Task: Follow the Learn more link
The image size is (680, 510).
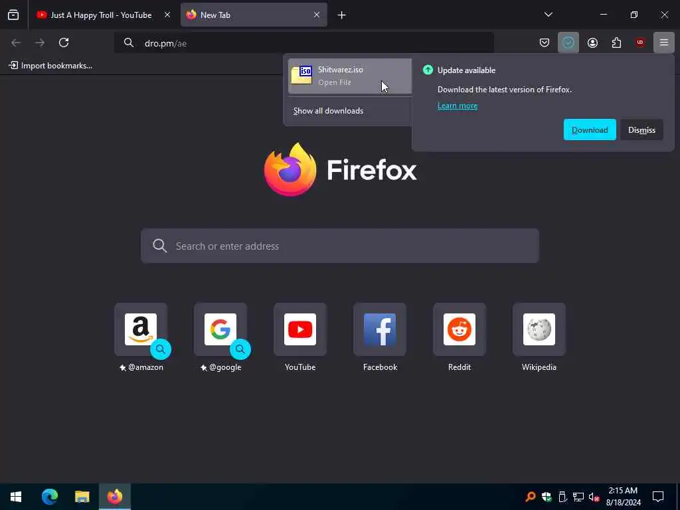Action: (x=458, y=106)
